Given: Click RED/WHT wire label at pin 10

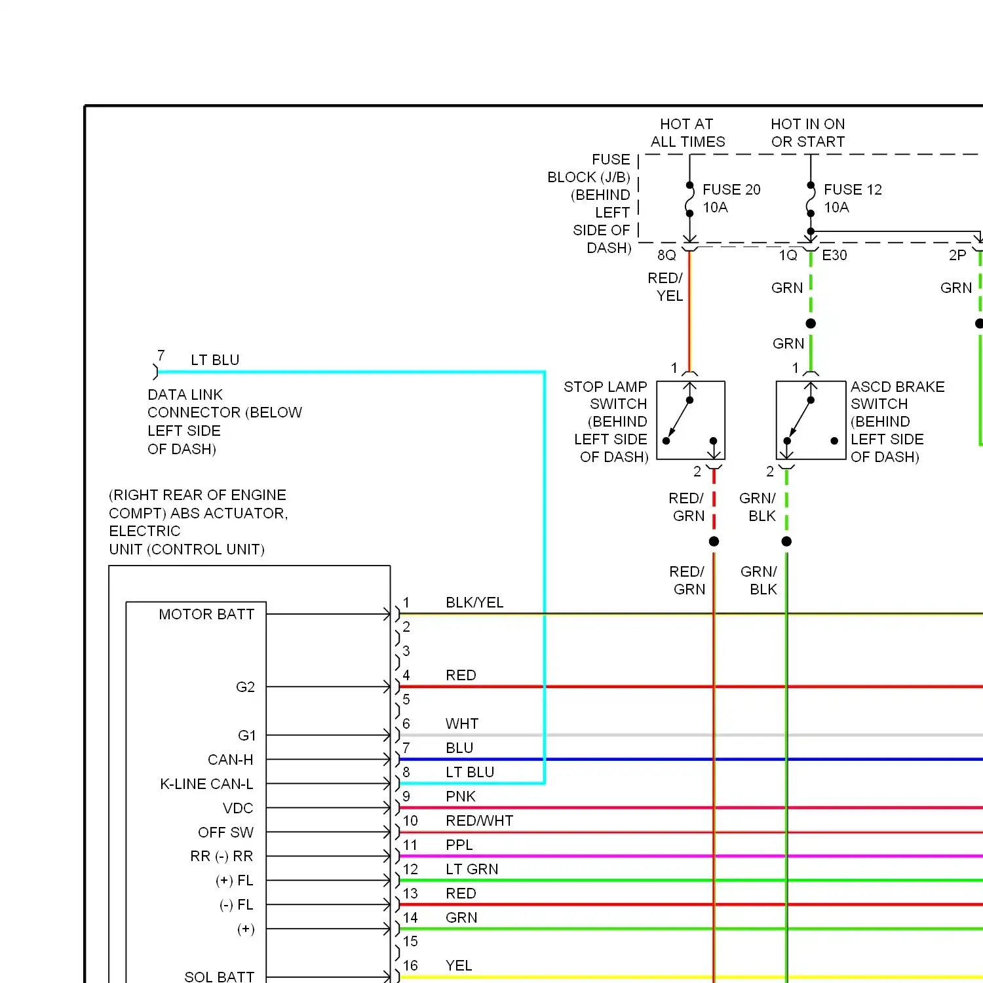Looking at the screenshot, I should pyautogui.click(x=479, y=821).
